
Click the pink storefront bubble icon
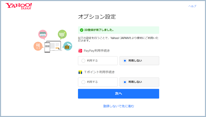coord(43,34)
